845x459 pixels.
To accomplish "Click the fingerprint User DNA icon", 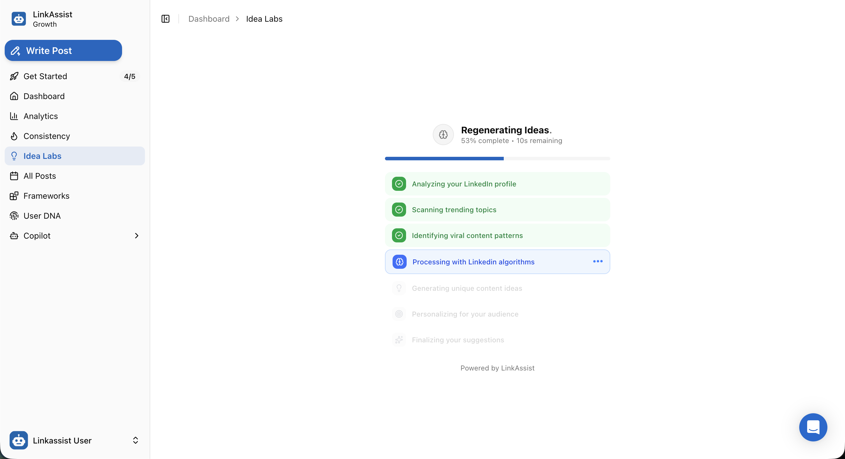I will click(x=14, y=216).
